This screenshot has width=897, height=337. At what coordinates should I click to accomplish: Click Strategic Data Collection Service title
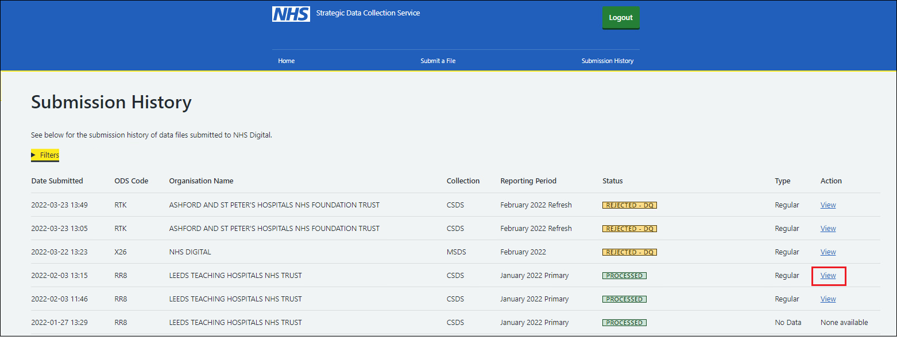(368, 13)
